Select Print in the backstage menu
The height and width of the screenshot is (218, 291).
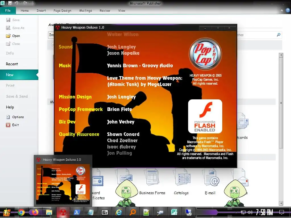[x=10, y=85]
